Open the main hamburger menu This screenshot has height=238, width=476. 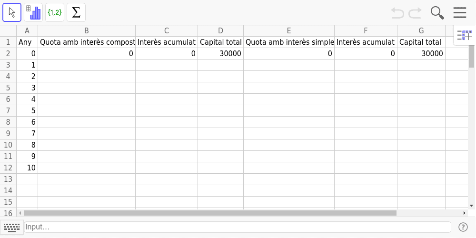(460, 13)
